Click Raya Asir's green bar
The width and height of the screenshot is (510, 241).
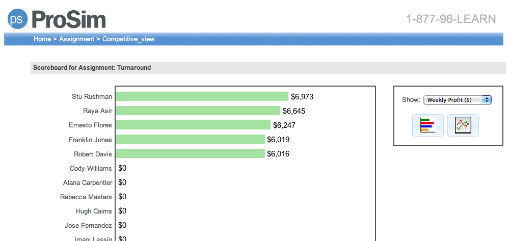coord(198,111)
